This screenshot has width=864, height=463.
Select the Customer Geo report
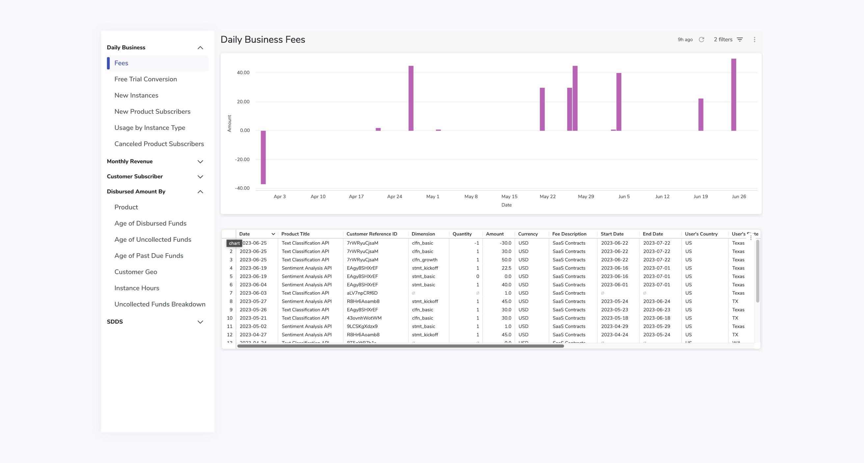[x=136, y=272]
